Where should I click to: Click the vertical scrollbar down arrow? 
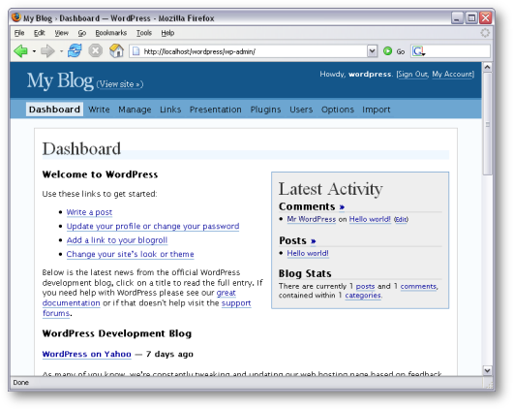click(x=487, y=370)
